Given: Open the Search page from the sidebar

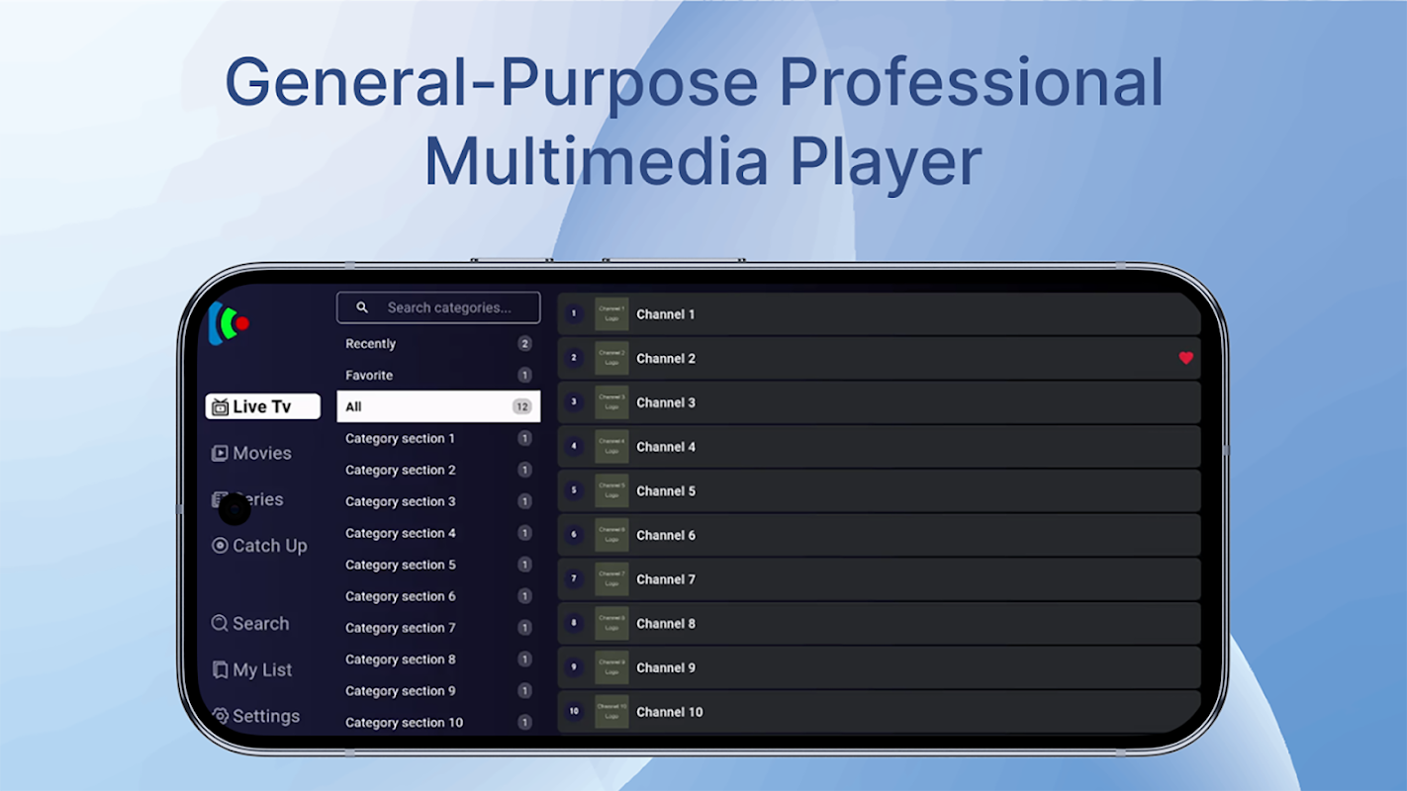Looking at the screenshot, I should point(250,624).
